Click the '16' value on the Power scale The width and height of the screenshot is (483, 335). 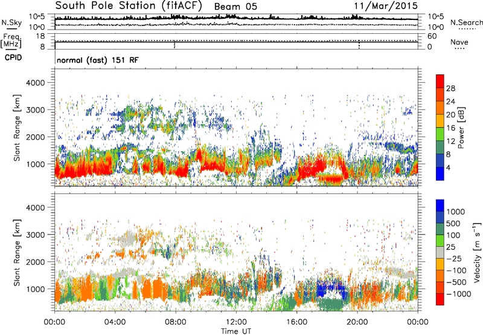pyautogui.click(x=450, y=128)
